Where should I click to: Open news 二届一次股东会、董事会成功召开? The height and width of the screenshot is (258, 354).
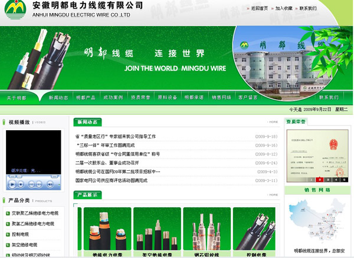[x=107, y=163]
